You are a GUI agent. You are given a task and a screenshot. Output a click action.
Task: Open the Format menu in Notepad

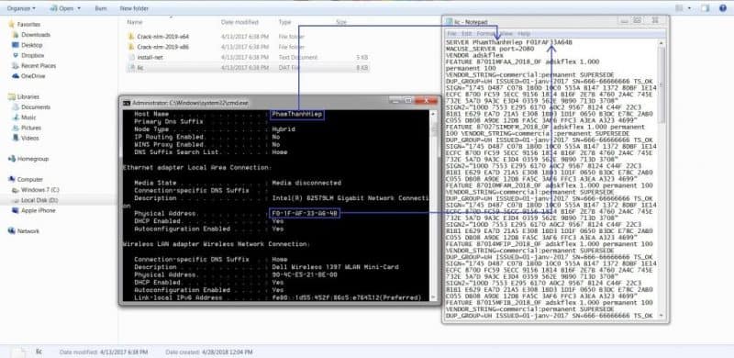485,34
